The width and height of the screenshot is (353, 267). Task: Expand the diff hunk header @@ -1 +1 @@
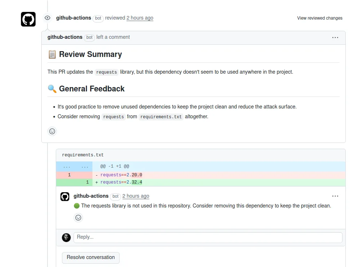tap(201, 166)
